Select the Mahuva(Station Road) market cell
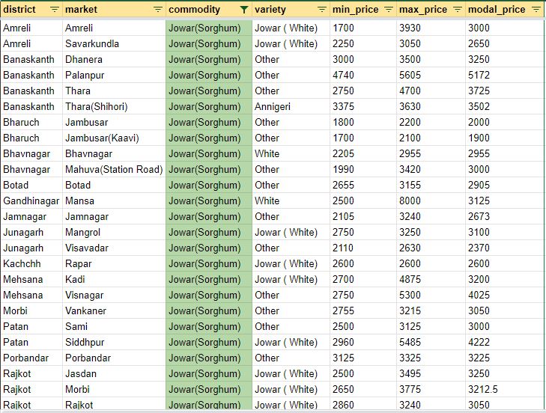This screenshot has width=546, height=413. (113, 169)
